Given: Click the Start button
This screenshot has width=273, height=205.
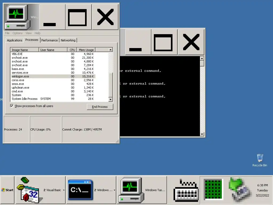Looking at the screenshot, I should (x=7, y=190).
